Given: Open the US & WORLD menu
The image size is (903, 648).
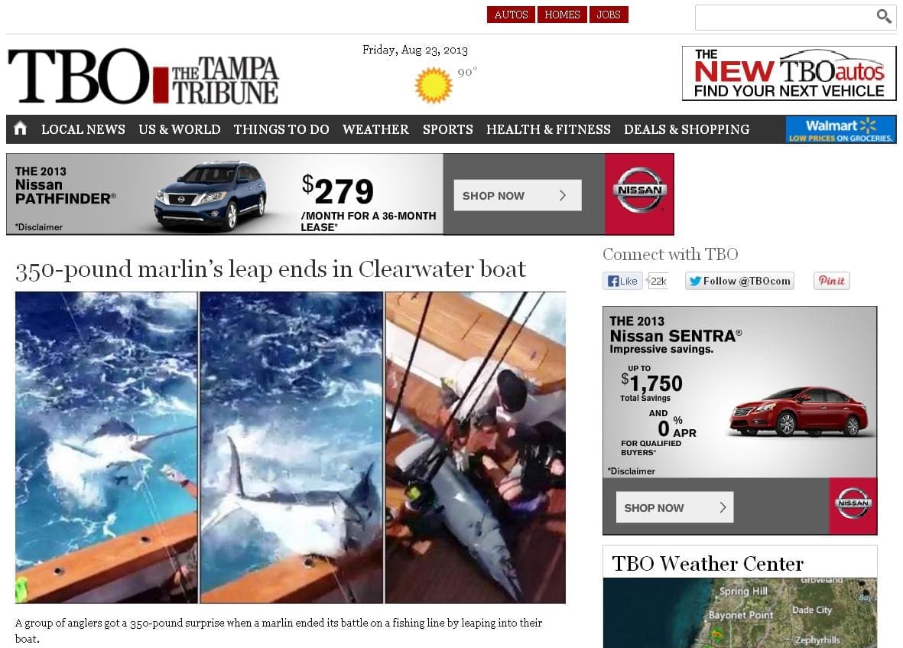Looking at the screenshot, I should pos(179,129).
